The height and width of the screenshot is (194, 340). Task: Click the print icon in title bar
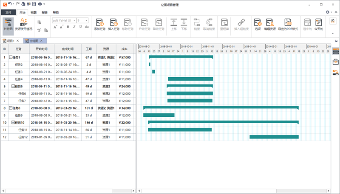pyautogui.click(x=40, y=4)
